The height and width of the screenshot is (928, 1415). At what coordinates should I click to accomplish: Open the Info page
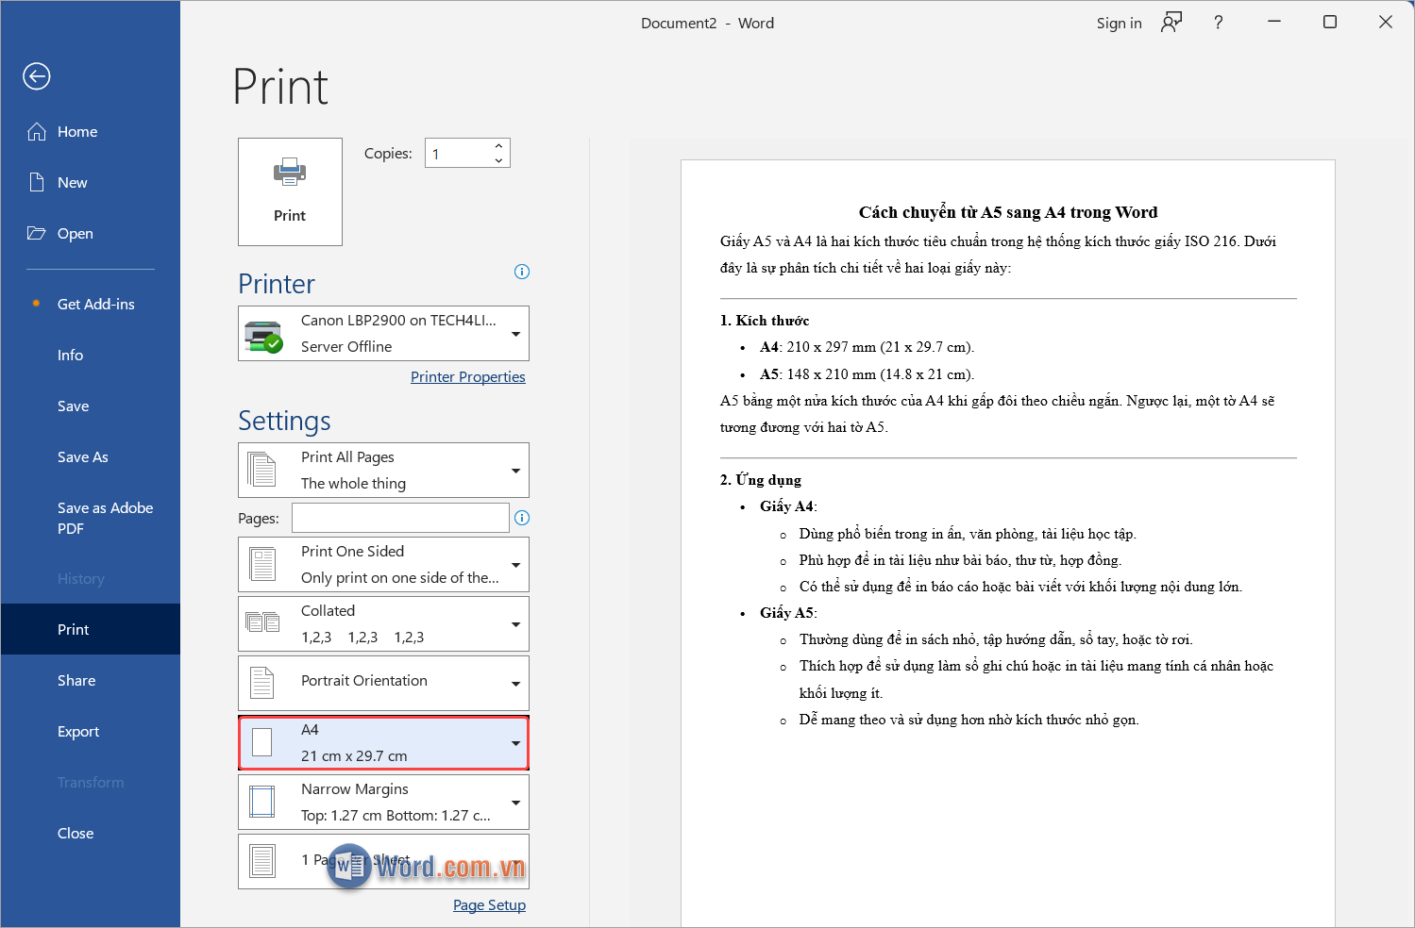pos(91,355)
